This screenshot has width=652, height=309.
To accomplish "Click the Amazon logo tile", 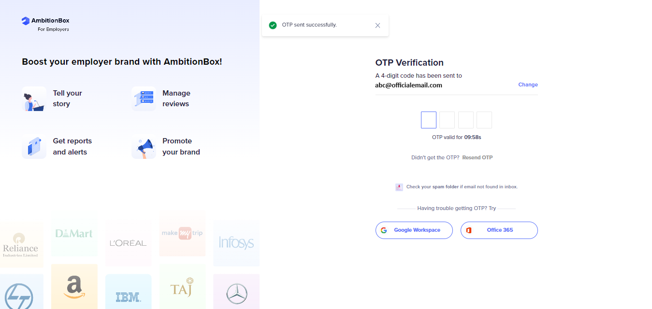I will [74, 287].
